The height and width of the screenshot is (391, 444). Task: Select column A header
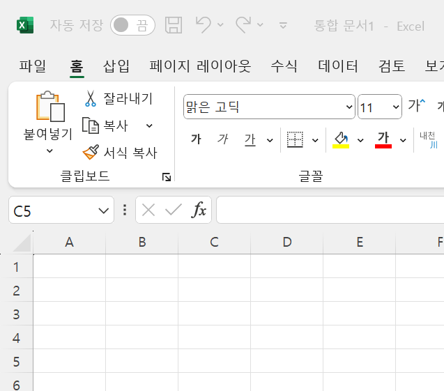coord(70,243)
